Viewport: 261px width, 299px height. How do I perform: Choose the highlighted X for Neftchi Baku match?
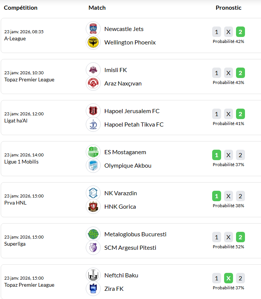point(229,278)
